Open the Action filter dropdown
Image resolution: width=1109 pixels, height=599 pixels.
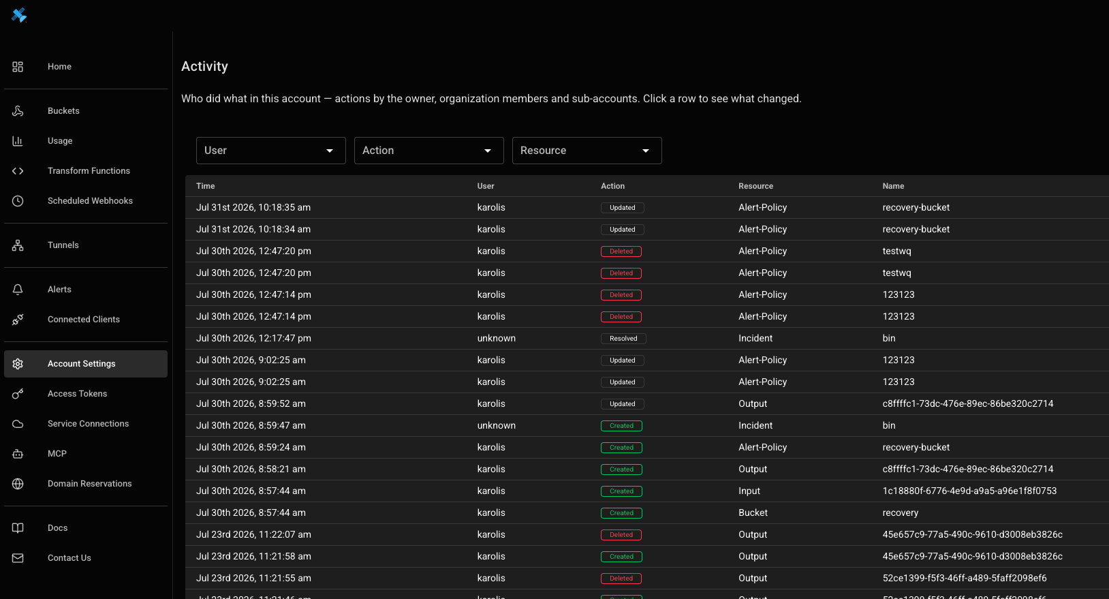coord(429,151)
